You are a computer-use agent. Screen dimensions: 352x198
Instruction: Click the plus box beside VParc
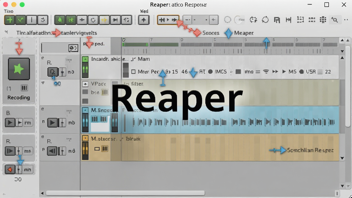coord(85,84)
